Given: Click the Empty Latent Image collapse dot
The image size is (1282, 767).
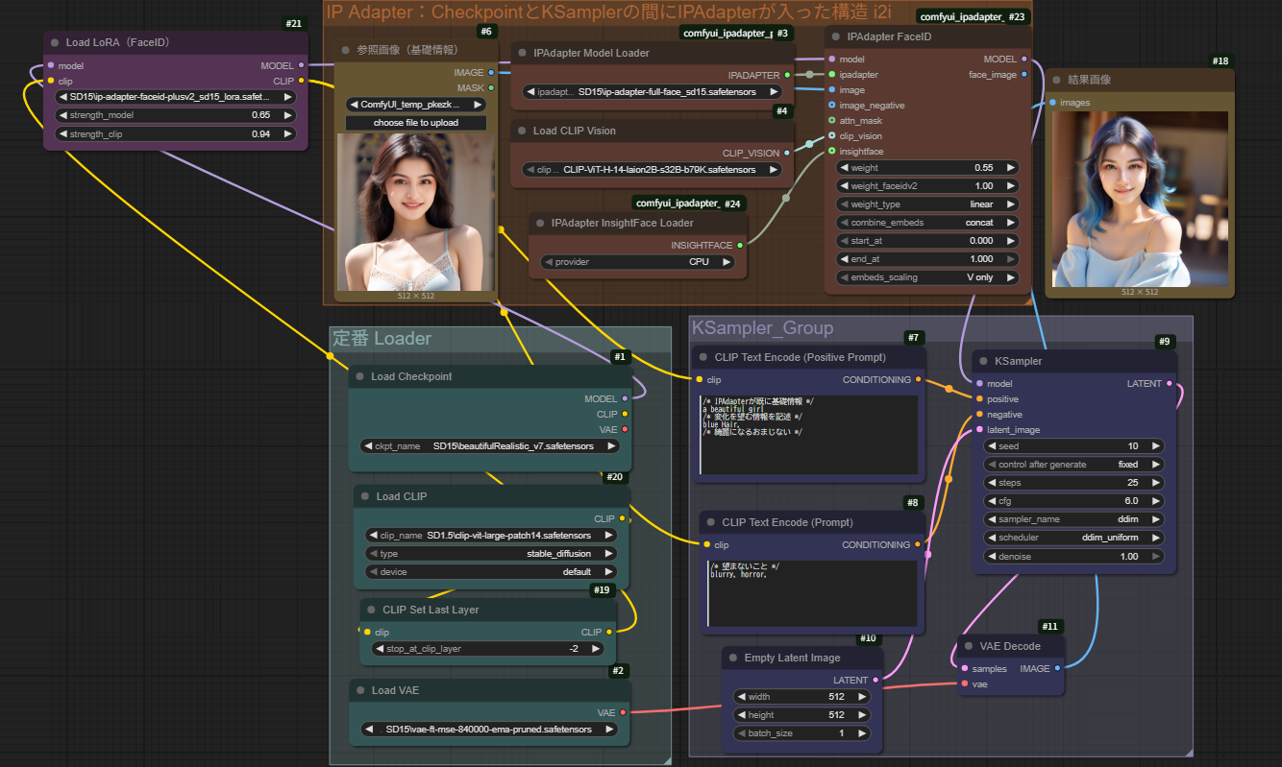Looking at the screenshot, I should pyautogui.click(x=736, y=659).
